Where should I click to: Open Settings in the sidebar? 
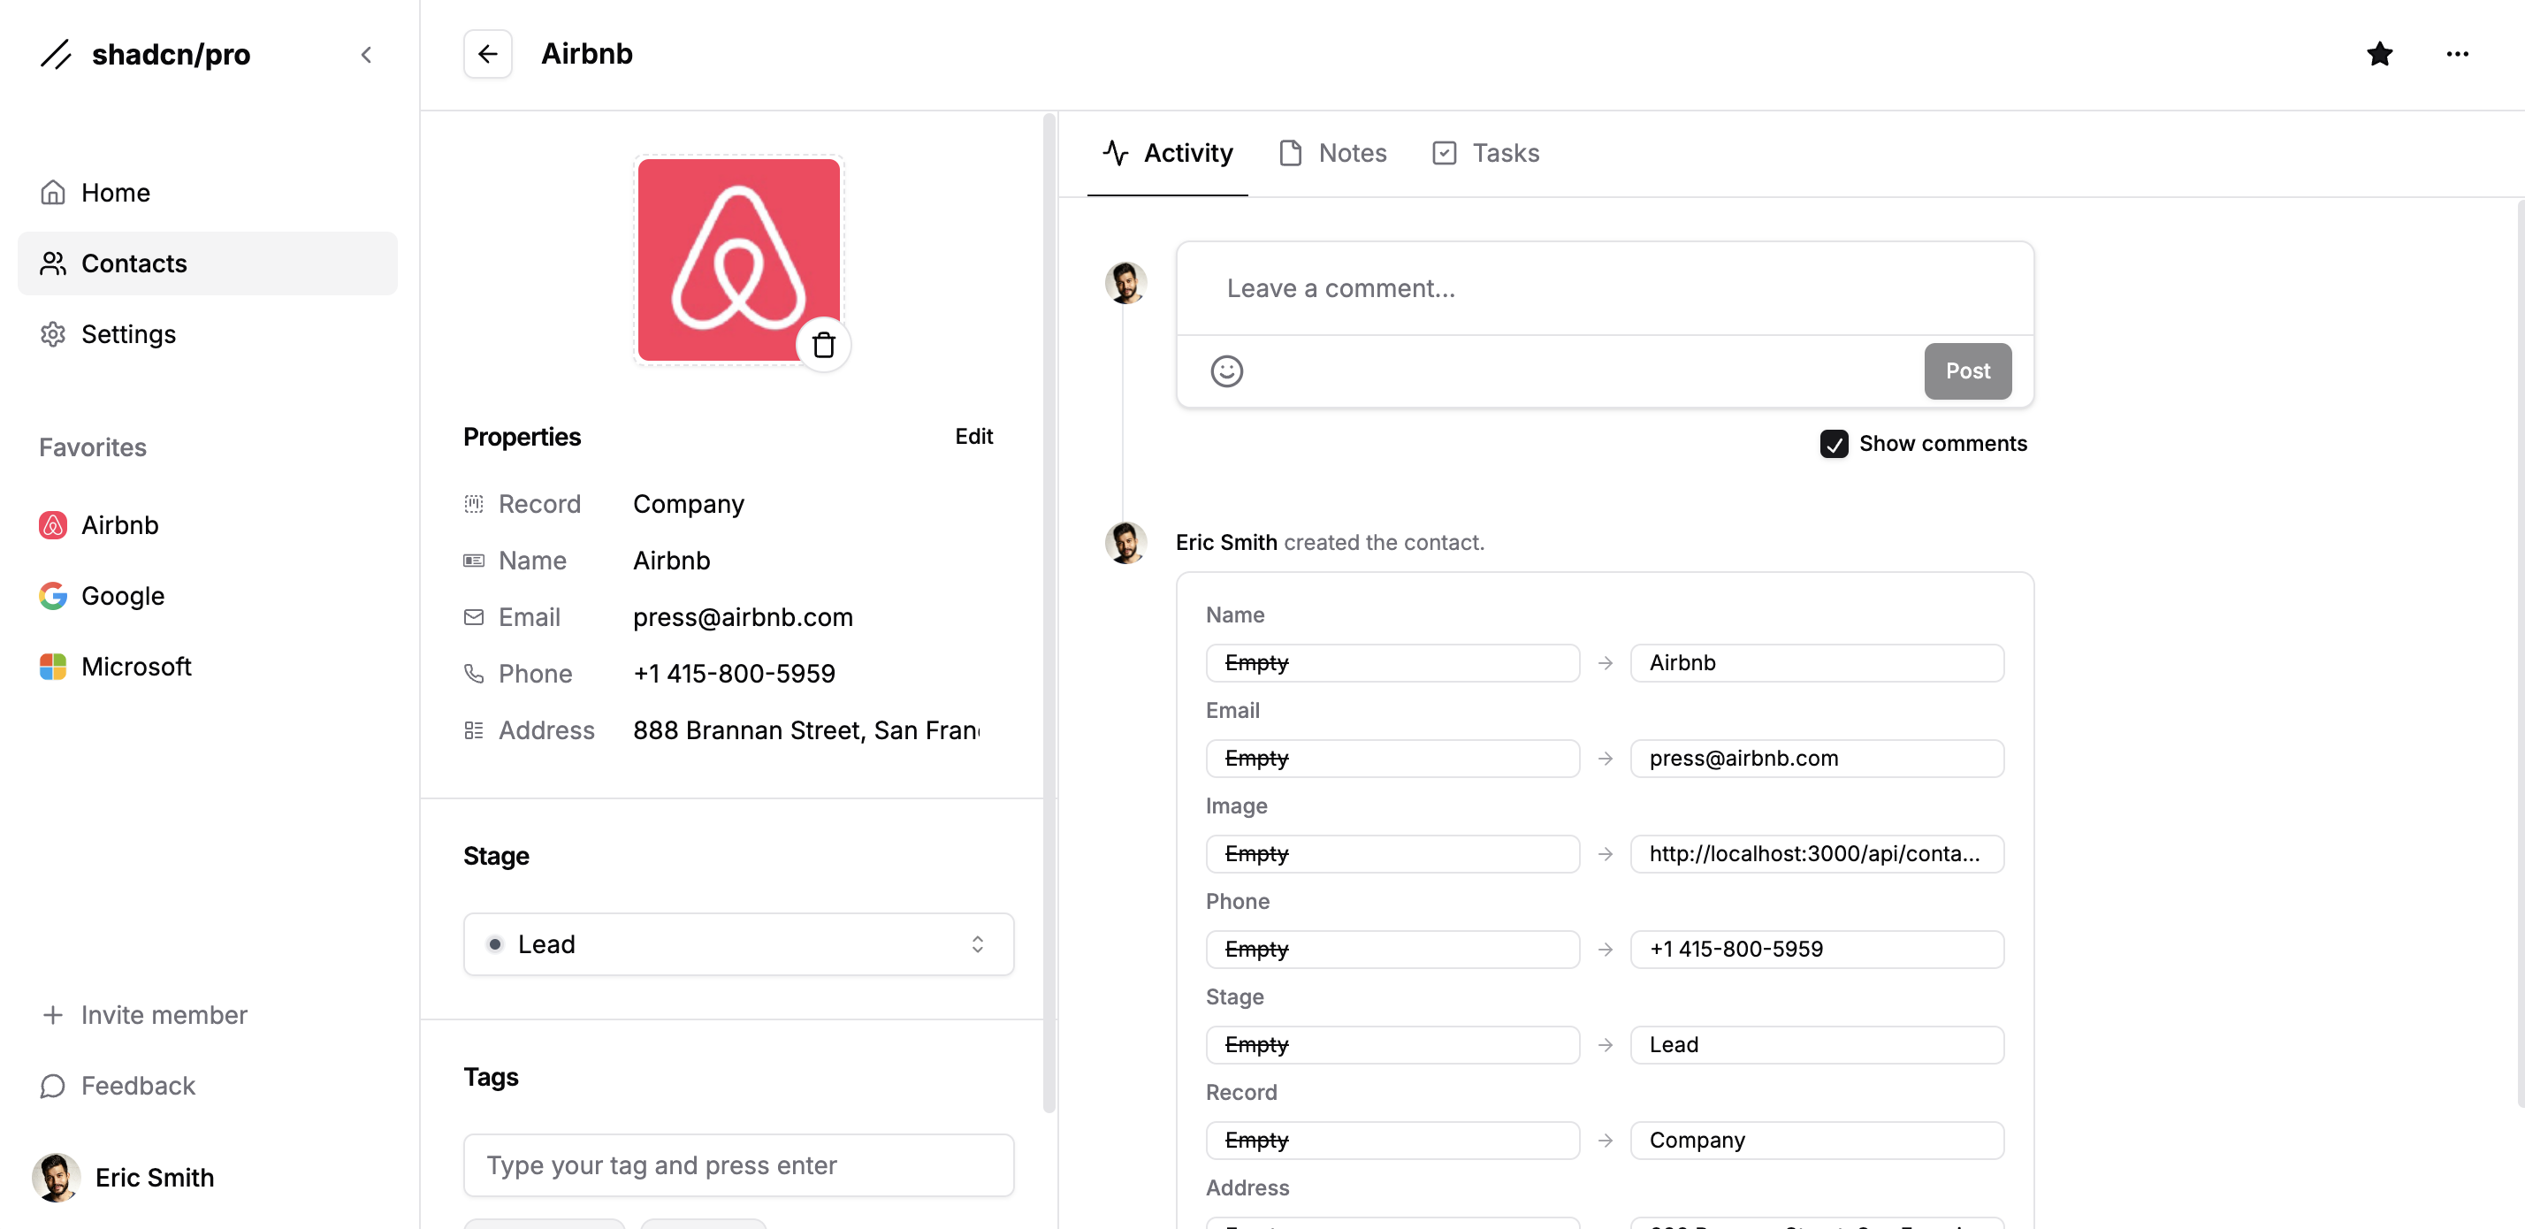coord(208,334)
